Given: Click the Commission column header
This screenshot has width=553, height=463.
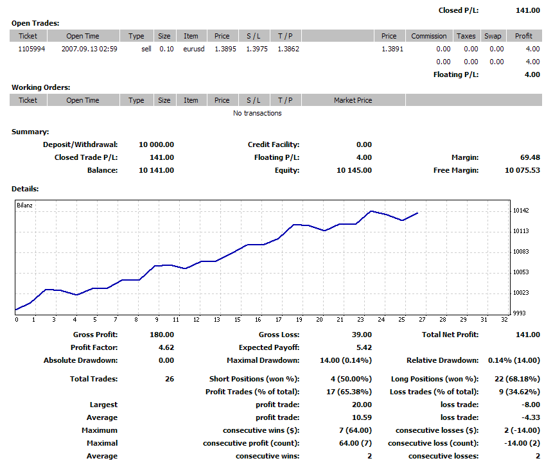Looking at the screenshot, I should click(429, 36).
